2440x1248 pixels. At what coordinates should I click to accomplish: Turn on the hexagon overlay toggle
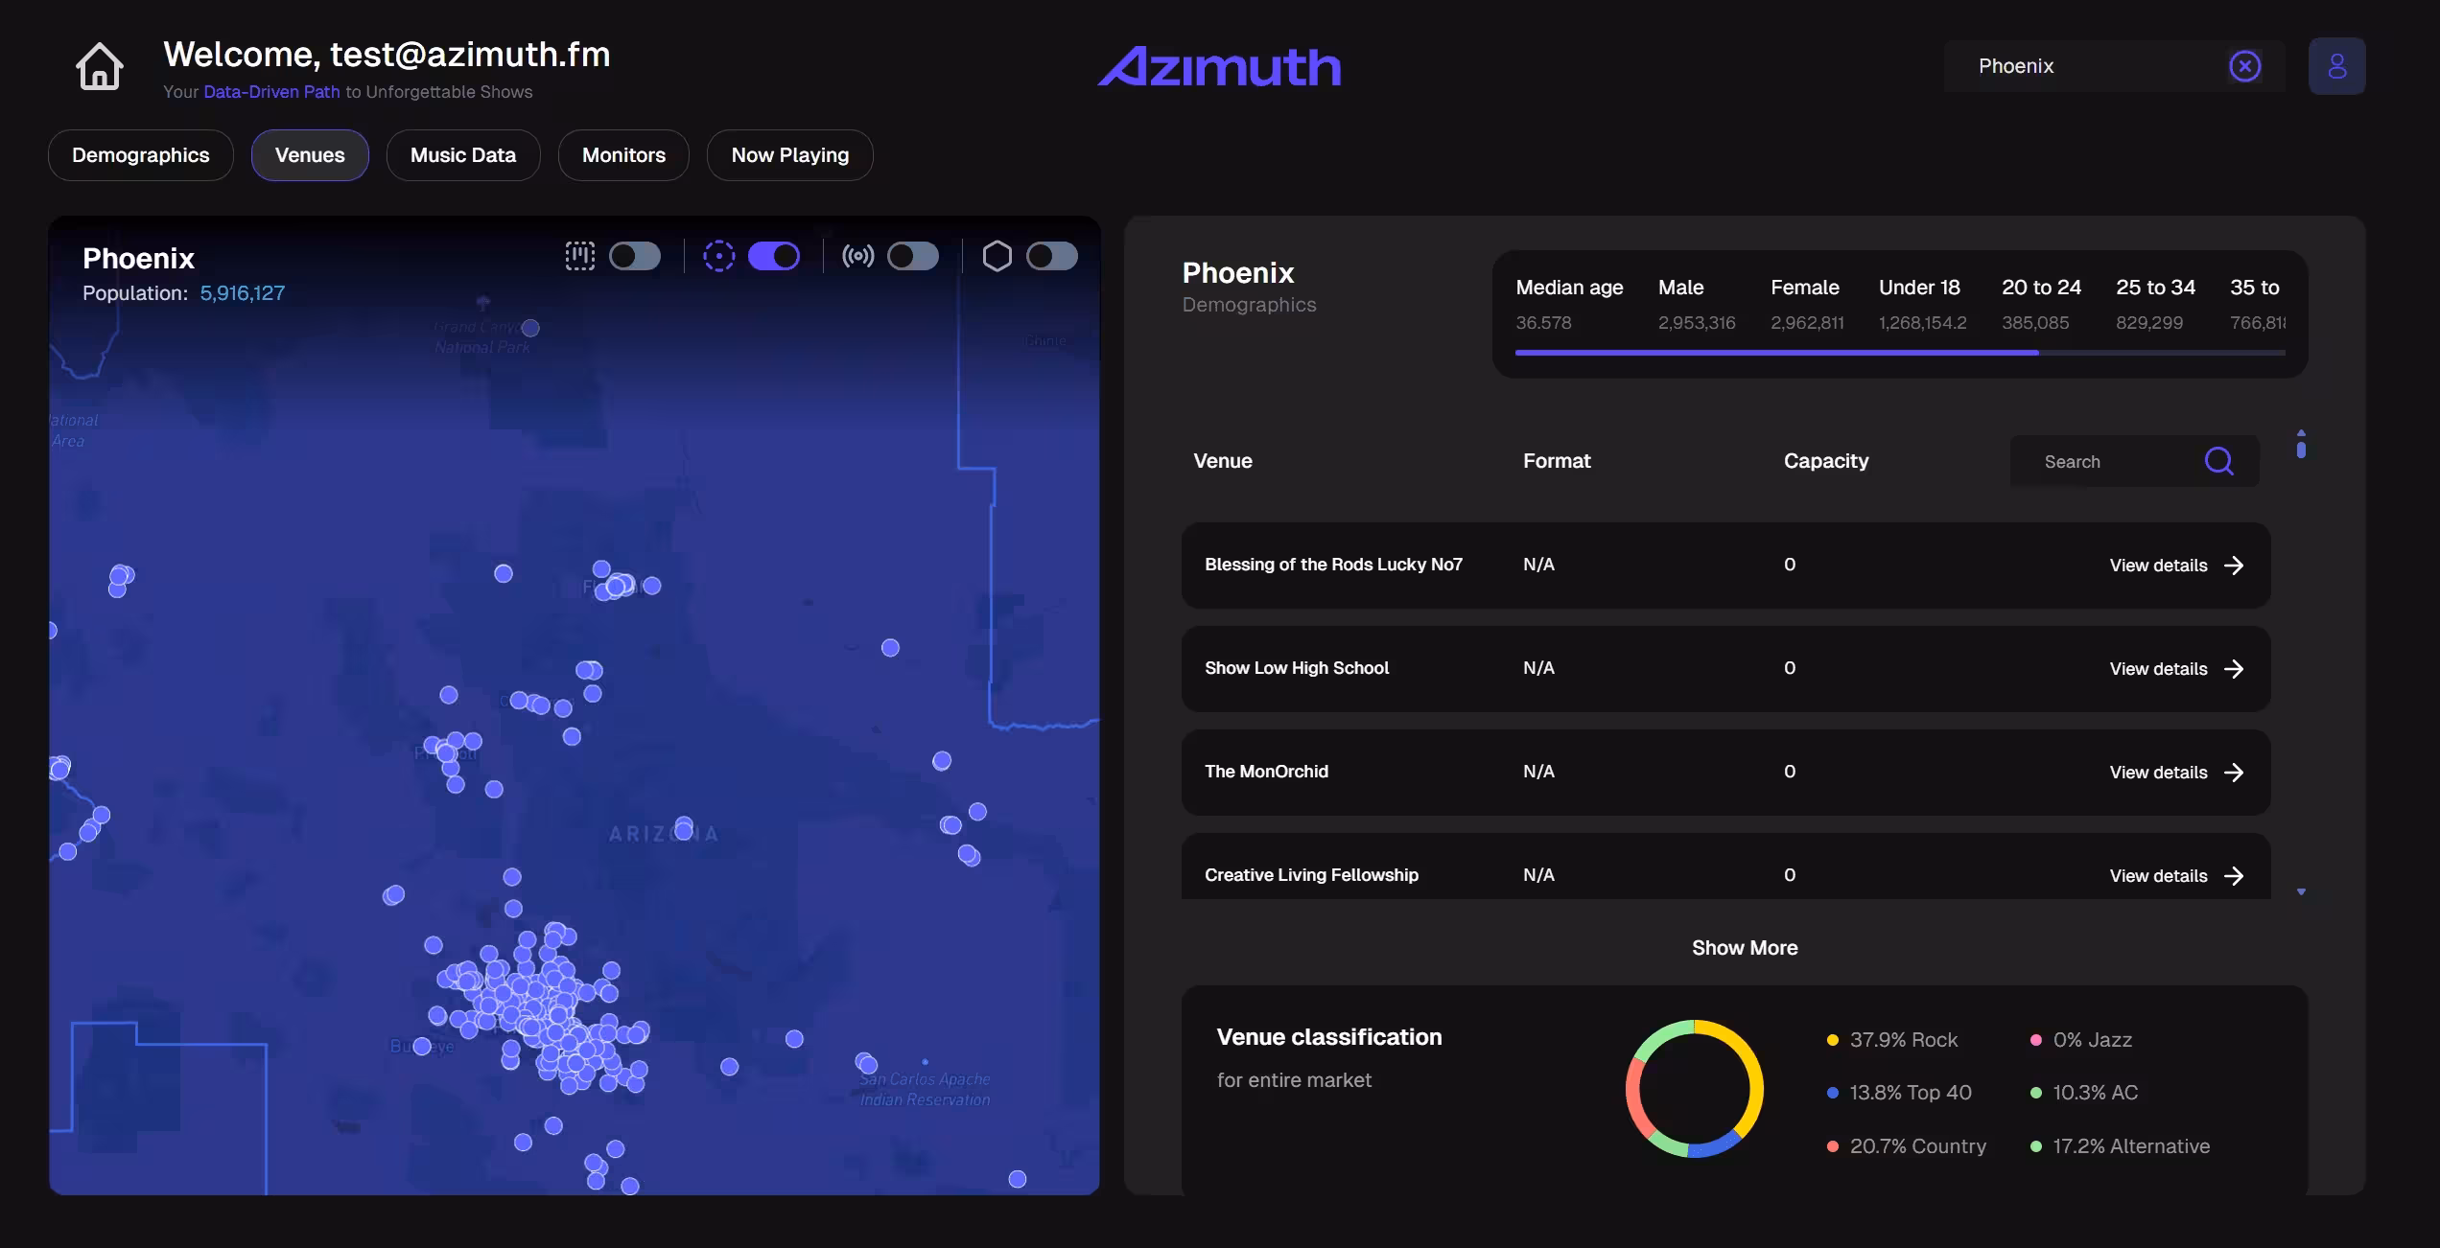(1051, 256)
